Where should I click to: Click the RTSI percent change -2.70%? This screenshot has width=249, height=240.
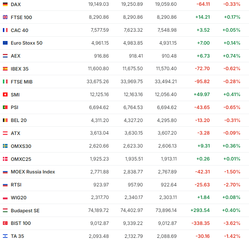[232, 185]
